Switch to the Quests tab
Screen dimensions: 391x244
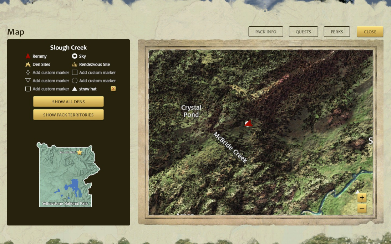point(303,32)
